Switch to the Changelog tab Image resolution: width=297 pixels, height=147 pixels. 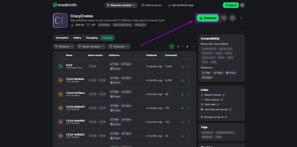pos(92,38)
